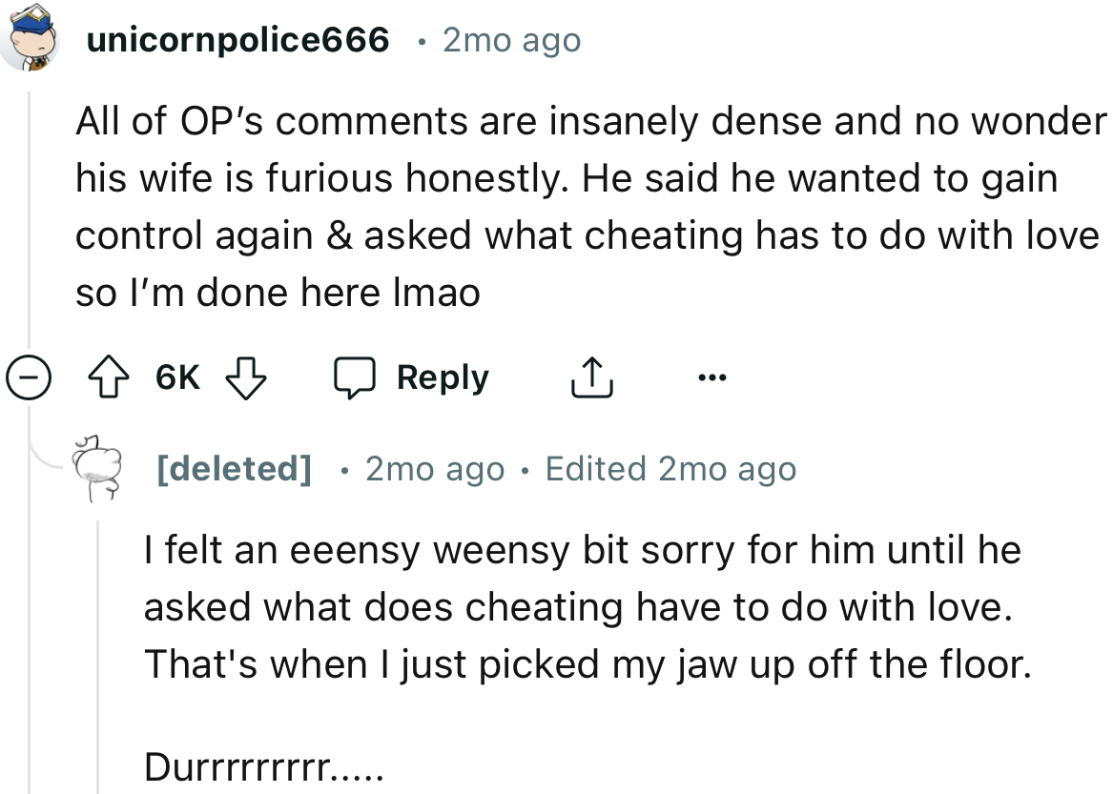Click the [deleted] username
This screenshot has height=794, width=1113.
(x=234, y=468)
